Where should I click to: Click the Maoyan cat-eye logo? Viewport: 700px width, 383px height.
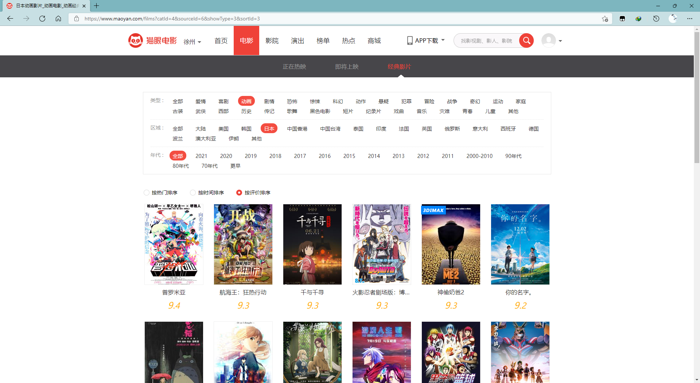[x=152, y=40]
